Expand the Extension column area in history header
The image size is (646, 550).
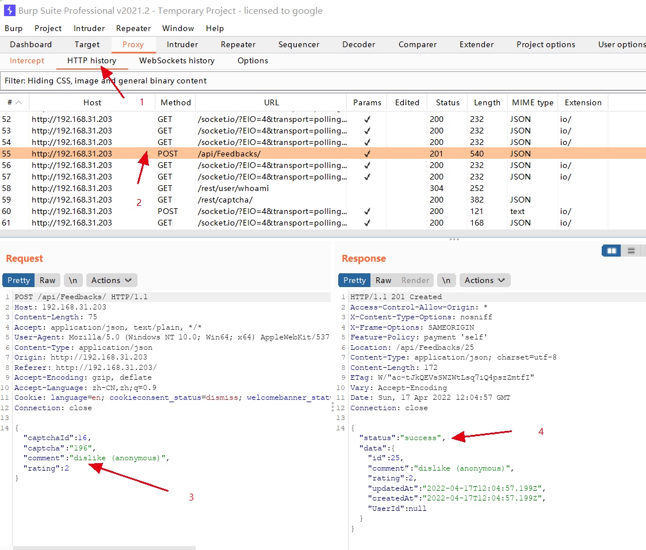(x=583, y=102)
